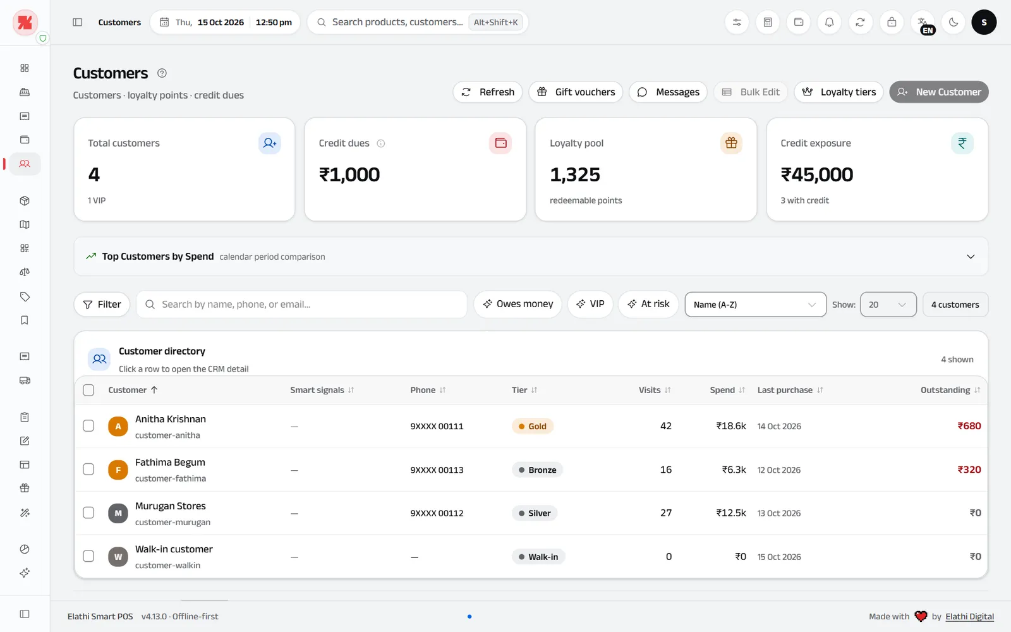Click the lock icon in header
The image size is (1011, 632).
point(892,22)
